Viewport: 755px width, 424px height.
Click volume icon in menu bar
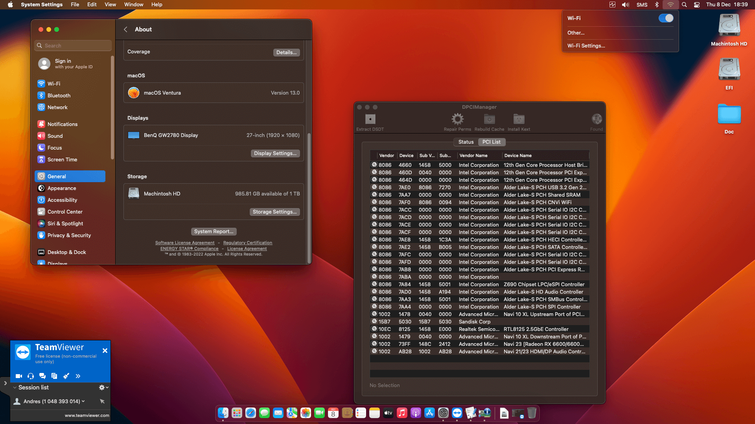626,5
